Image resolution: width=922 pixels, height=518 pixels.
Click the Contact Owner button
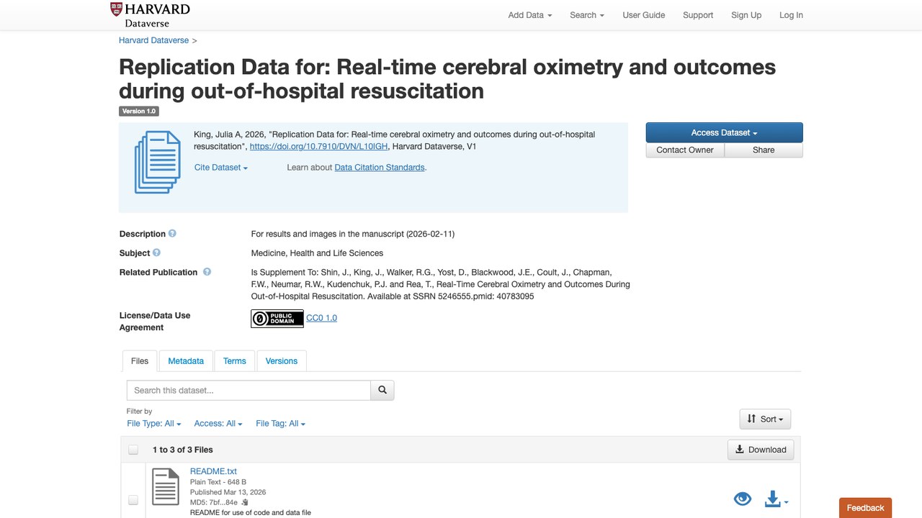click(685, 150)
